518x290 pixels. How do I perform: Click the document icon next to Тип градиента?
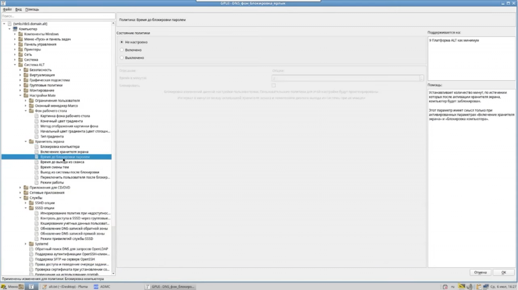coord(36,136)
